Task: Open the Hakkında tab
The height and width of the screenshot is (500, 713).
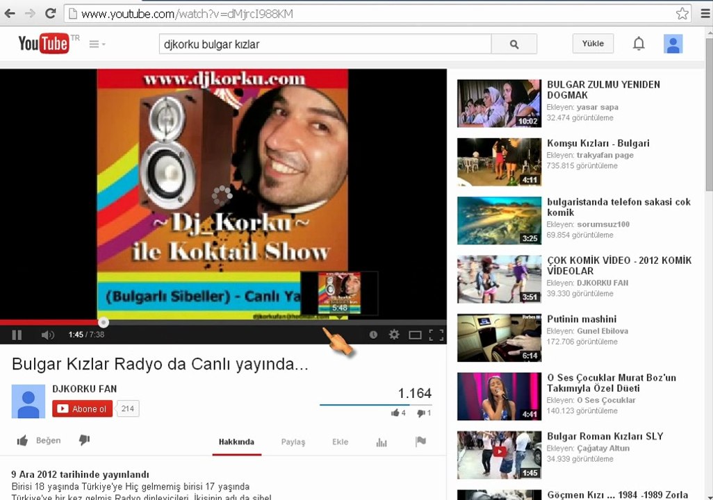Action: click(236, 442)
